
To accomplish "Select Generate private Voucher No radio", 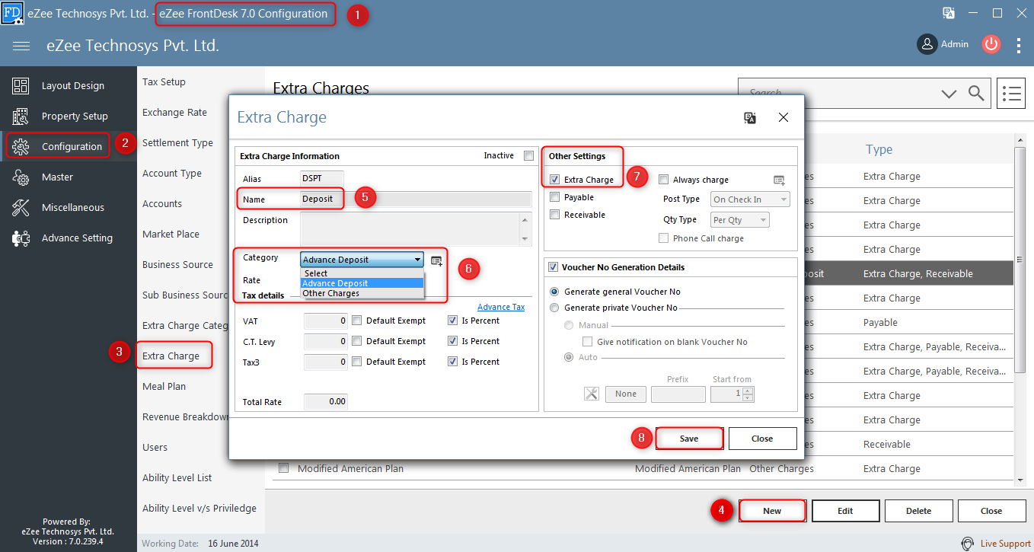I will tap(554, 308).
